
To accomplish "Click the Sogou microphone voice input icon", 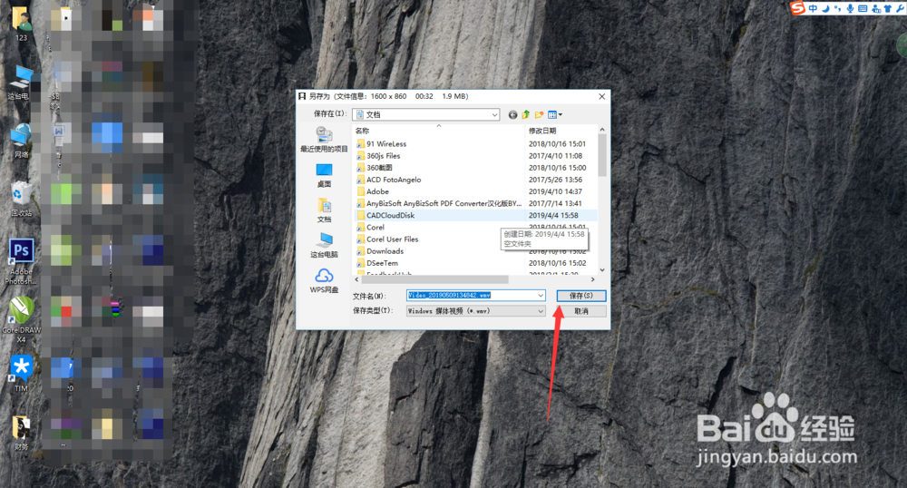I will [x=851, y=9].
